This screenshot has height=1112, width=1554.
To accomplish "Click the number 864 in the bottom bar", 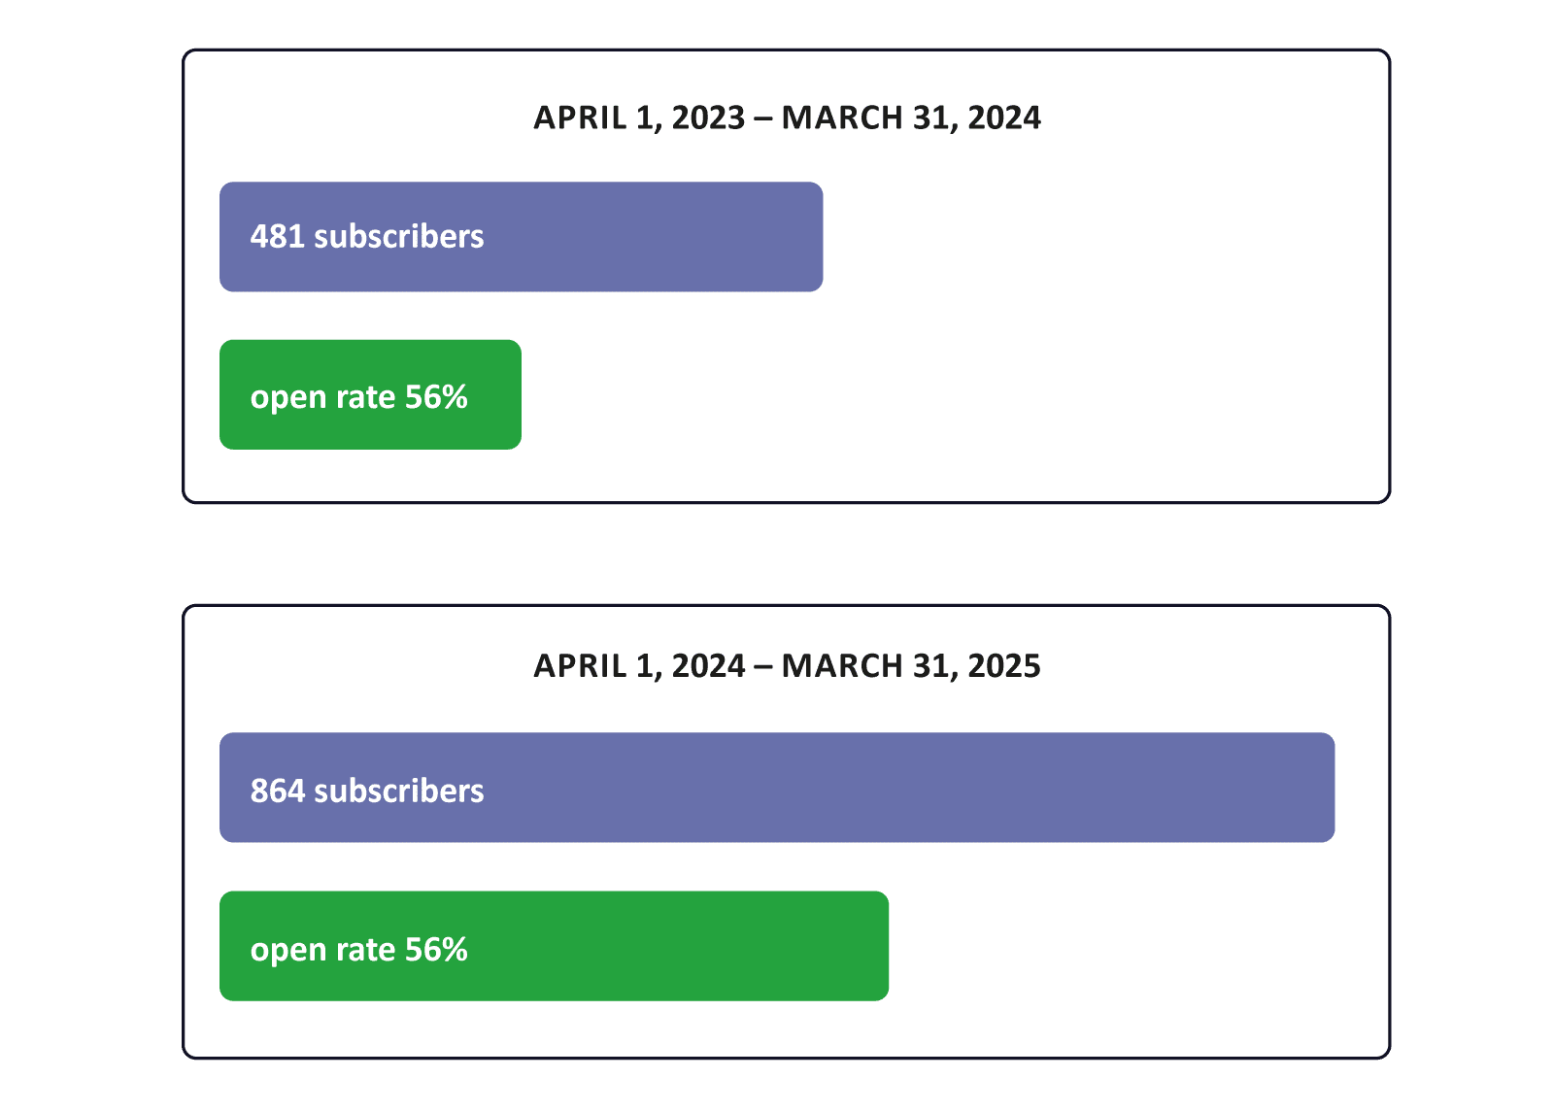I will click(277, 792).
